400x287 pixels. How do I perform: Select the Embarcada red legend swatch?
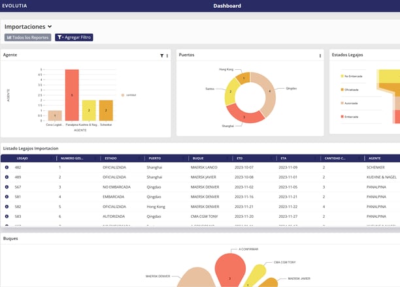click(x=342, y=117)
